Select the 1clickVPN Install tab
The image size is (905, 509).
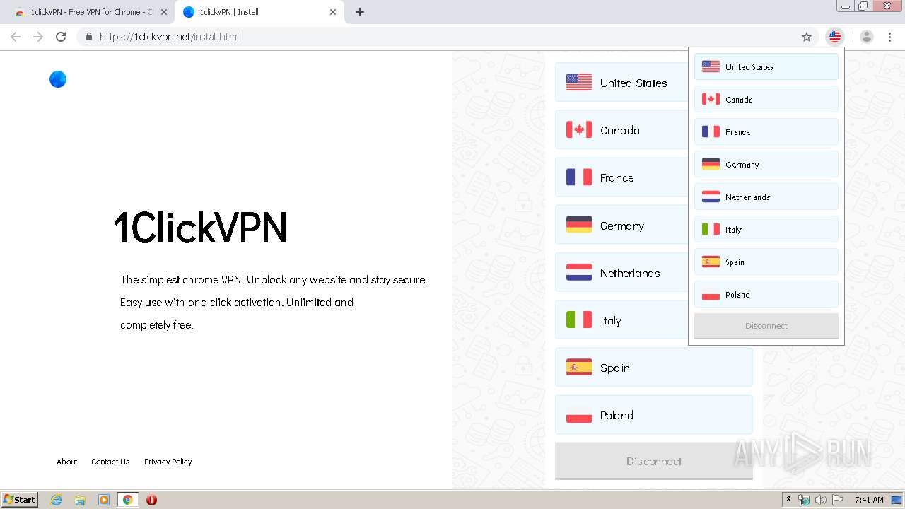coord(258,12)
